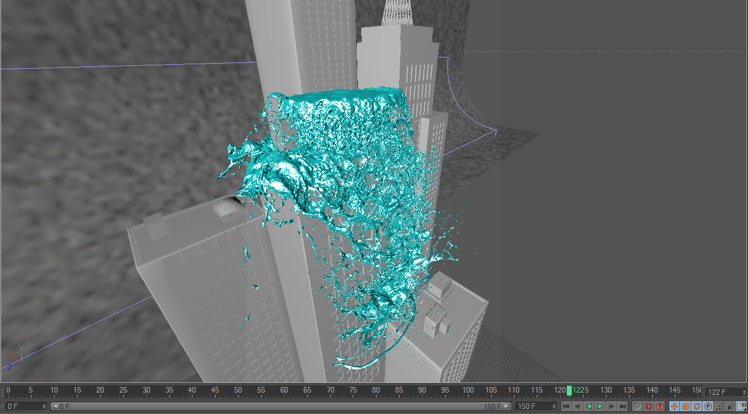Toggle scale keyframe recording icon

686,406
